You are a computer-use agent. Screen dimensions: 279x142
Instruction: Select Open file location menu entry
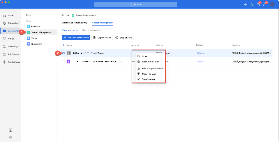[x=150, y=62]
